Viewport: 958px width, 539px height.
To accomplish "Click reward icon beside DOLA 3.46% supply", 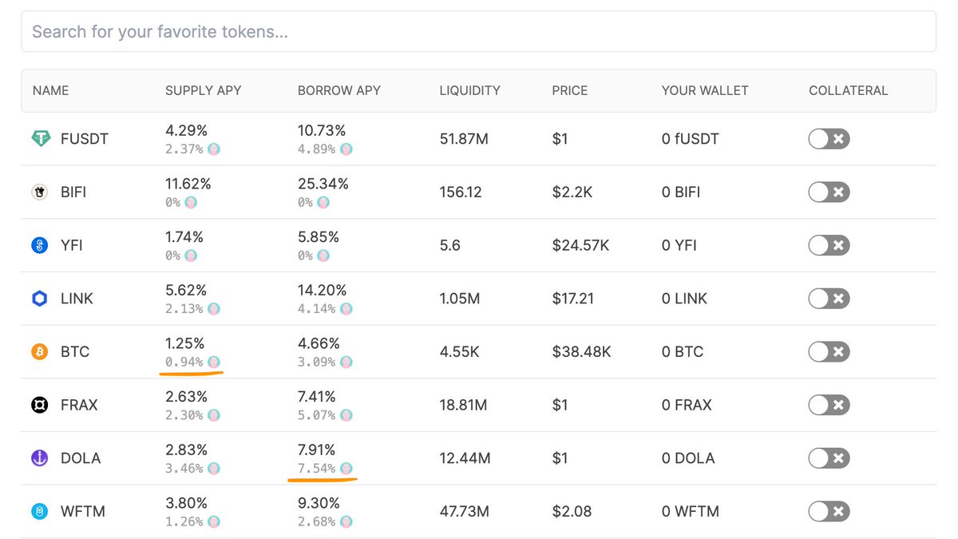I will [214, 469].
